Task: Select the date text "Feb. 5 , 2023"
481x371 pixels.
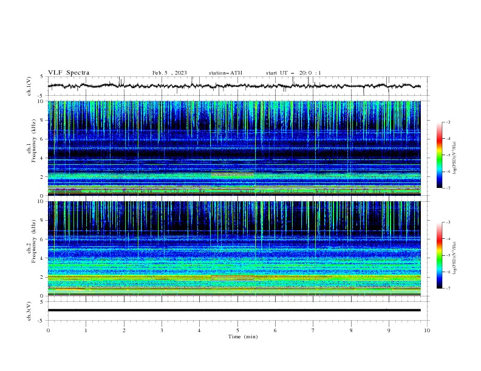Action: pos(169,73)
